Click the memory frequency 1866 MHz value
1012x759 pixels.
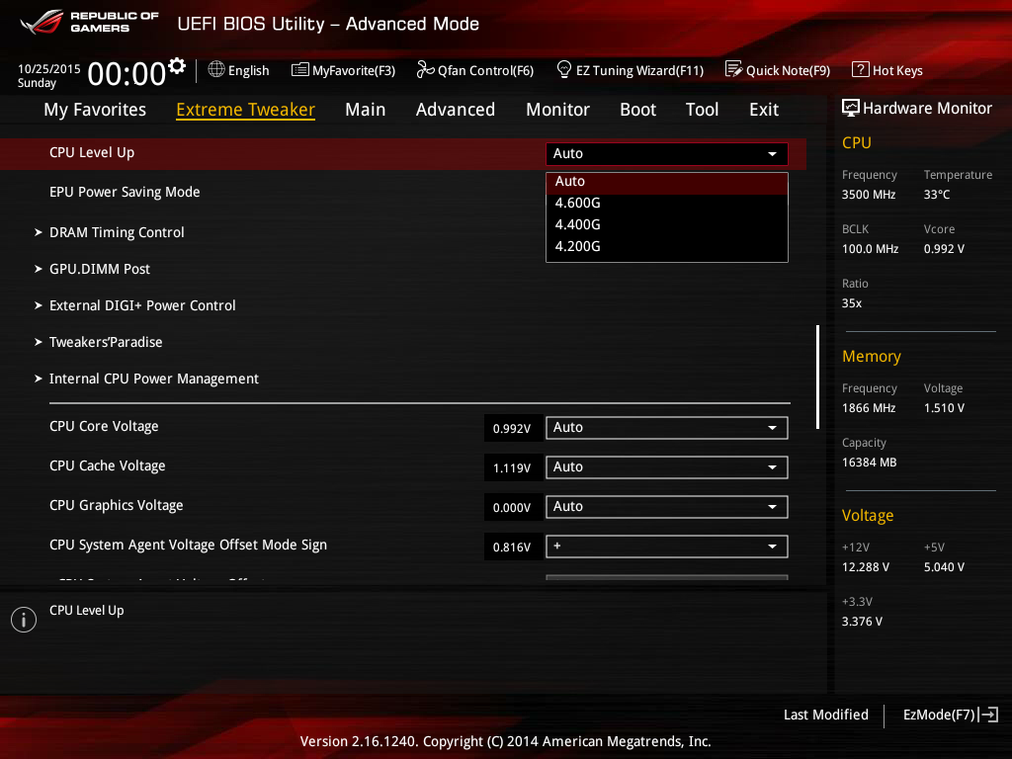tap(868, 408)
